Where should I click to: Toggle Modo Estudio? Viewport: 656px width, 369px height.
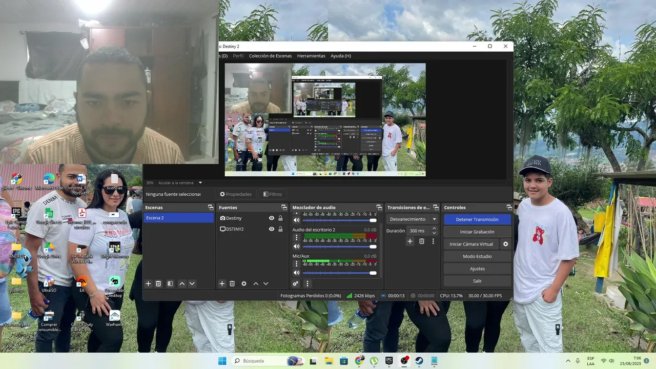tap(477, 256)
